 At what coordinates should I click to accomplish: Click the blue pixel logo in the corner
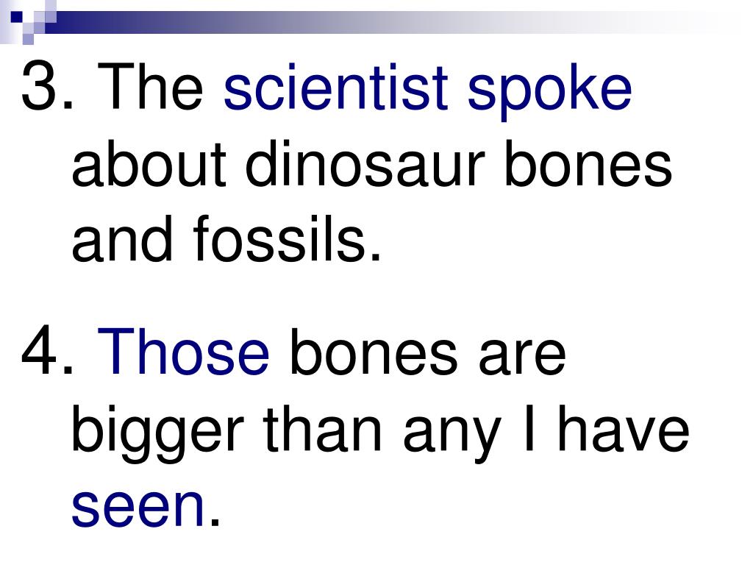tap(28, 21)
